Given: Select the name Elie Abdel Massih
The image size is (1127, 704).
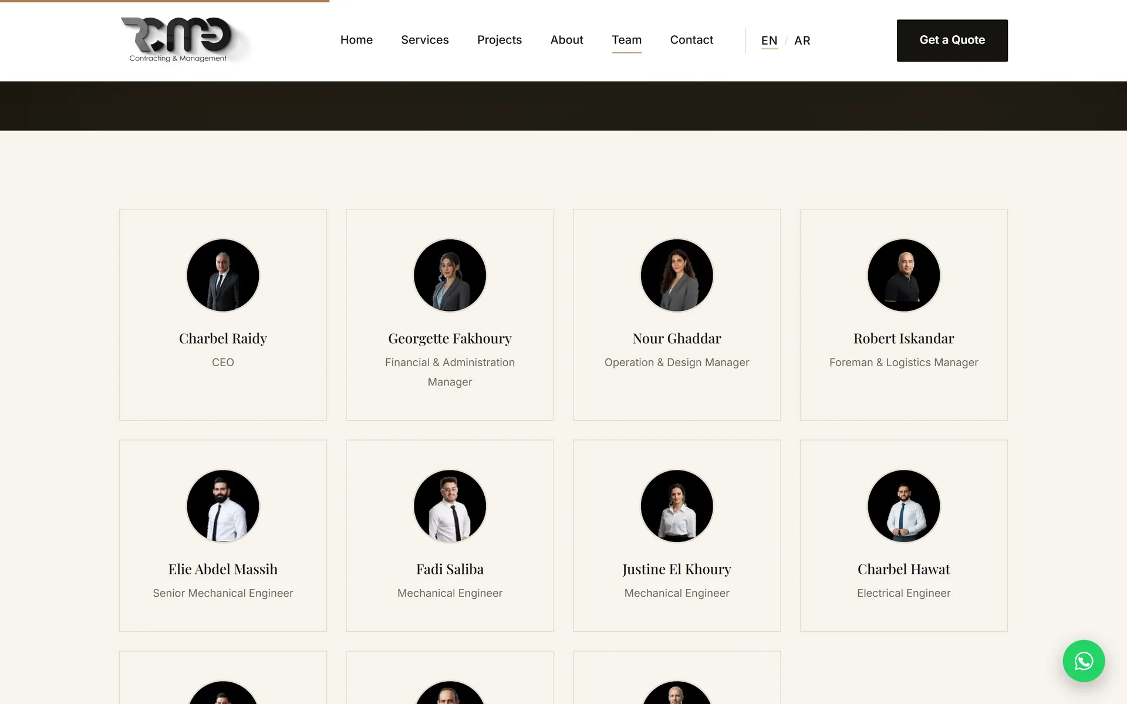Looking at the screenshot, I should (x=223, y=569).
